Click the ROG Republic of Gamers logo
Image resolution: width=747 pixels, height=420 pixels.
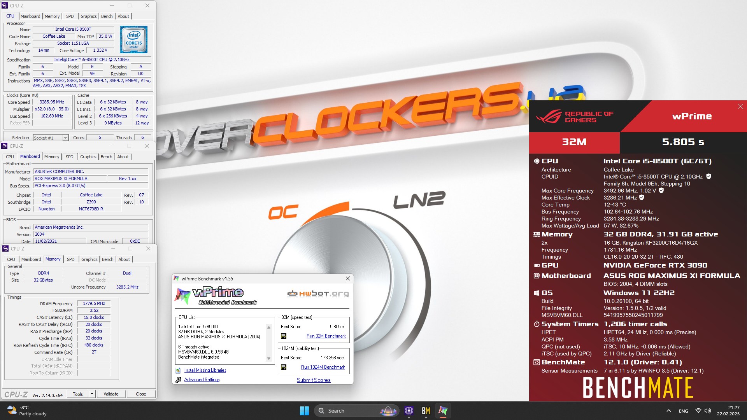574,116
